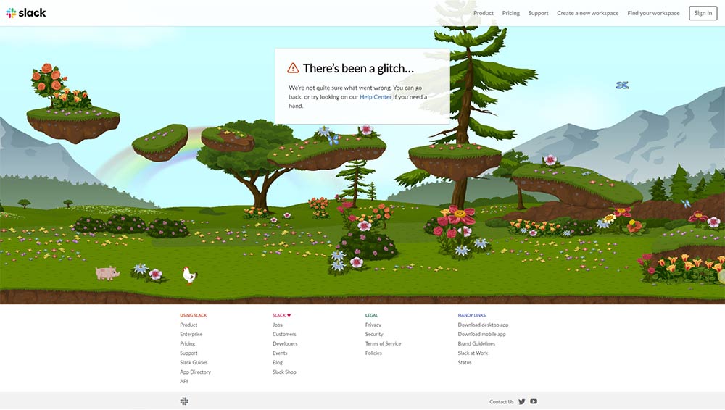The image size is (725, 410).
Task: Click Contact Us in the footer
Action: coord(502,402)
